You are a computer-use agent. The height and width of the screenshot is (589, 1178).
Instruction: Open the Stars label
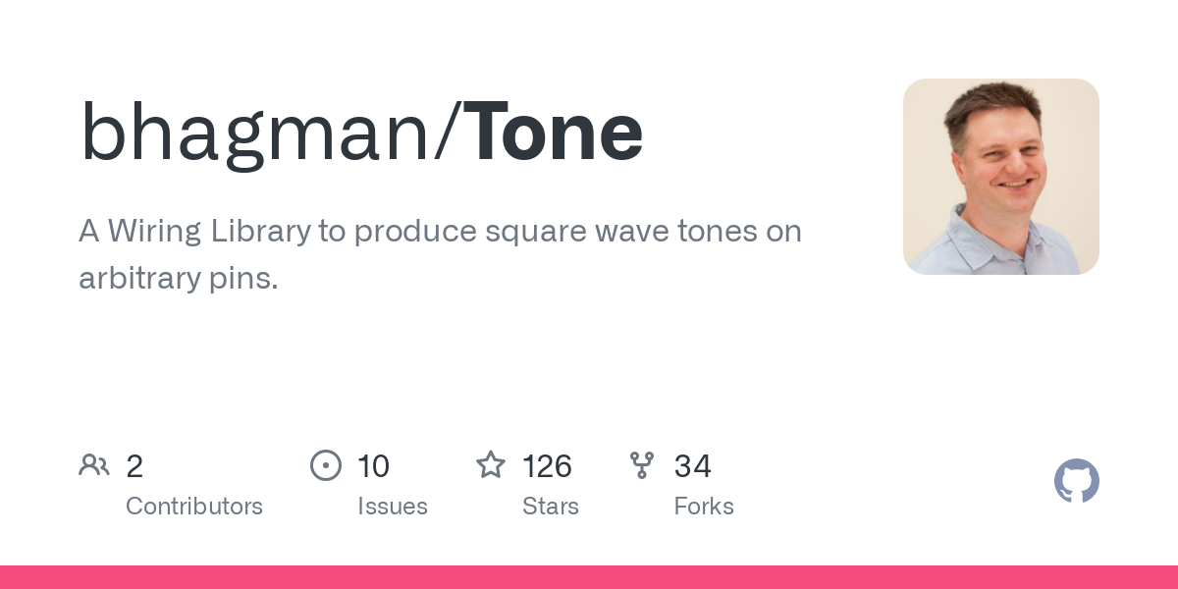coord(551,507)
